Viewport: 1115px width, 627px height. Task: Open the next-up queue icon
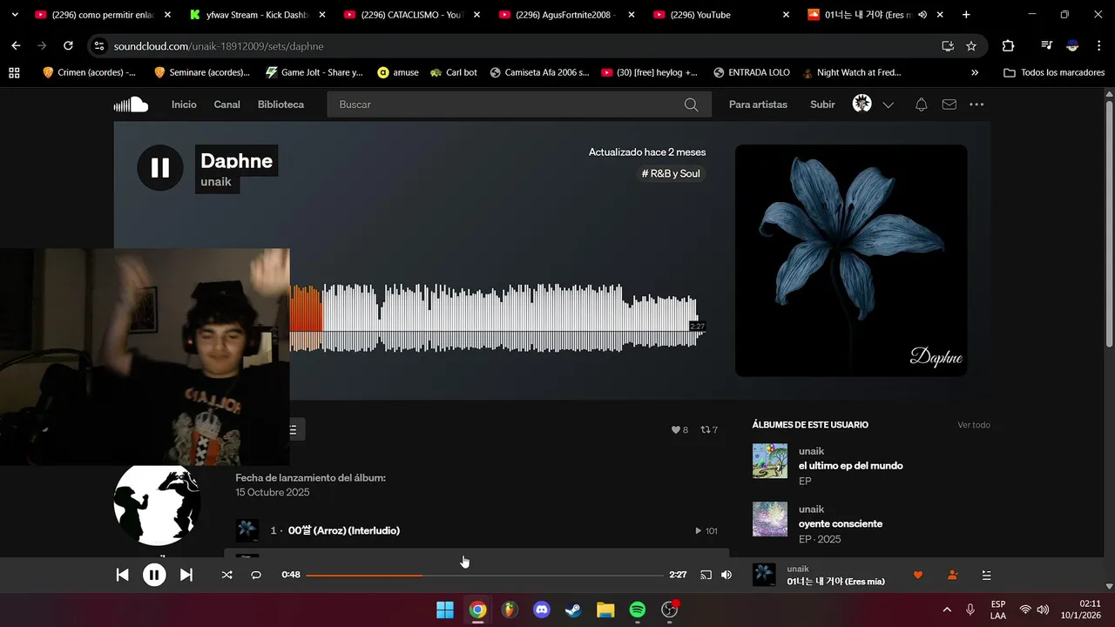[986, 575]
